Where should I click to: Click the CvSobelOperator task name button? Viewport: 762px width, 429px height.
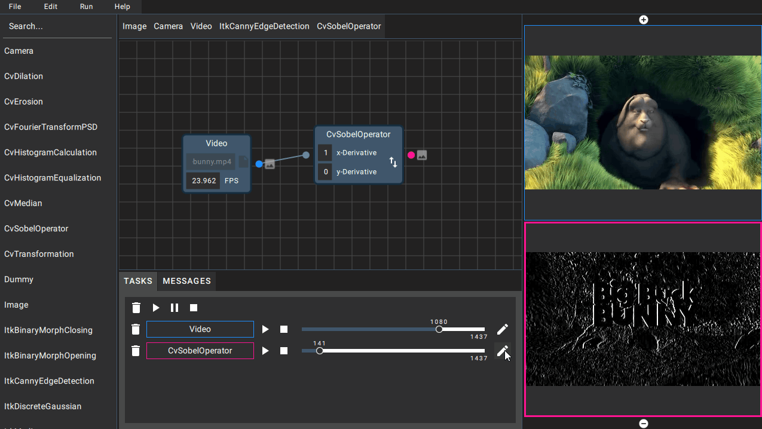point(200,351)
